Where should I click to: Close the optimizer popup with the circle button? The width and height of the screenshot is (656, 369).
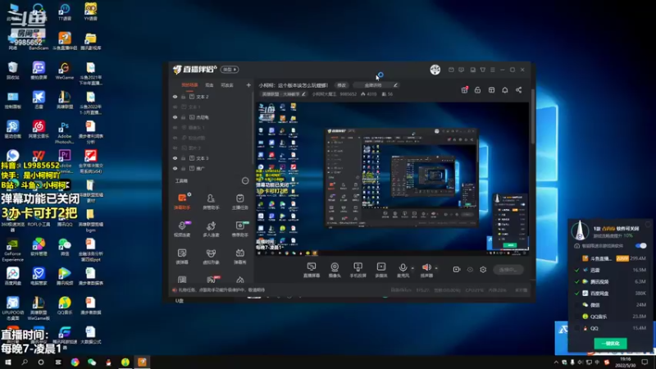(648, 225)
